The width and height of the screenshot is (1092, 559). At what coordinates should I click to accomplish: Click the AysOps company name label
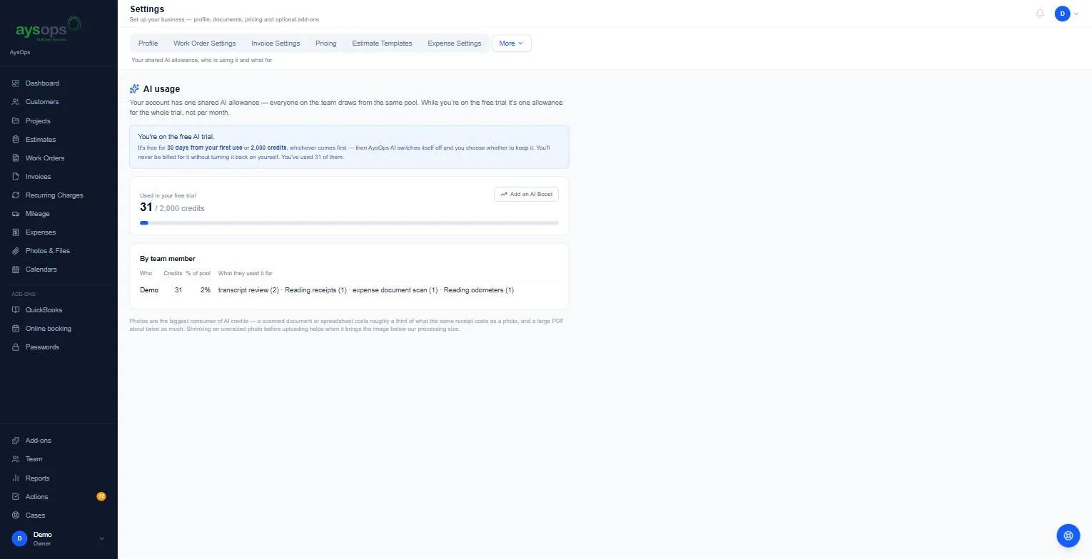pos(20,53)
